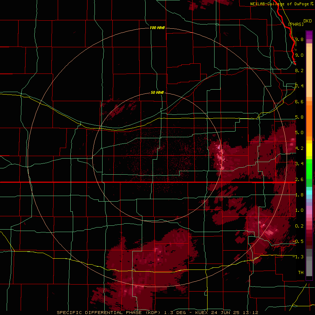Click the 0.2 scale value
This screenshot has width=315, height=315.
pos(299,226)
